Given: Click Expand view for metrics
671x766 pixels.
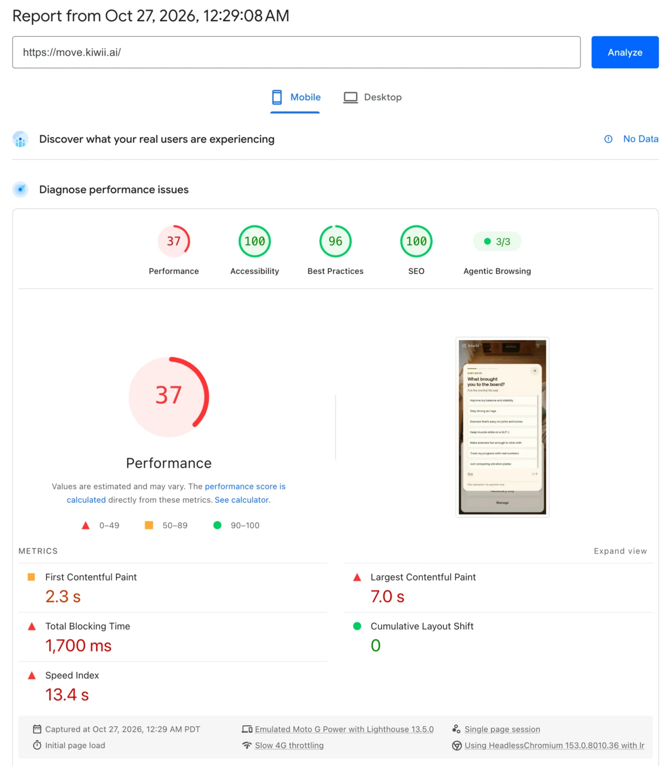Looking at the screenshot, I should [620, 551].
